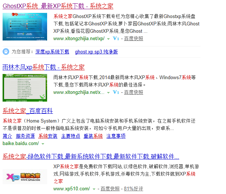The height and width of the screenshot is (194, 226).
Task: Click the V1 badge in the GhostXP result
Action: click(x=116, y=38)
